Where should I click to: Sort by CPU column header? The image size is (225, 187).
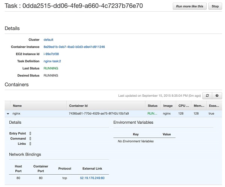tap(183, 106)
